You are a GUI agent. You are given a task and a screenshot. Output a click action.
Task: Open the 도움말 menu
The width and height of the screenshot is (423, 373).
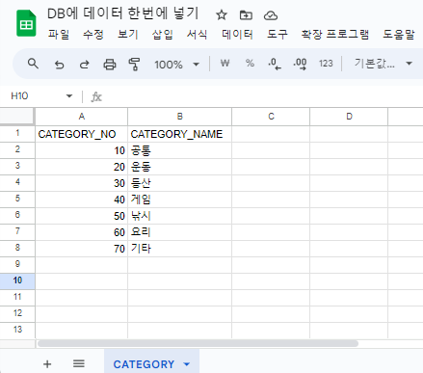pos(399,34)
